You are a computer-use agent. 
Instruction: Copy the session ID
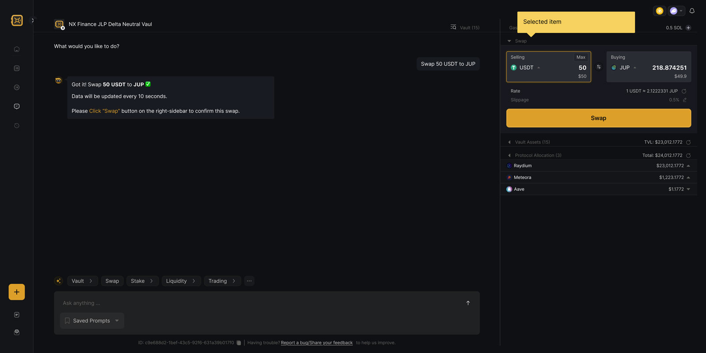click(239, 343)
